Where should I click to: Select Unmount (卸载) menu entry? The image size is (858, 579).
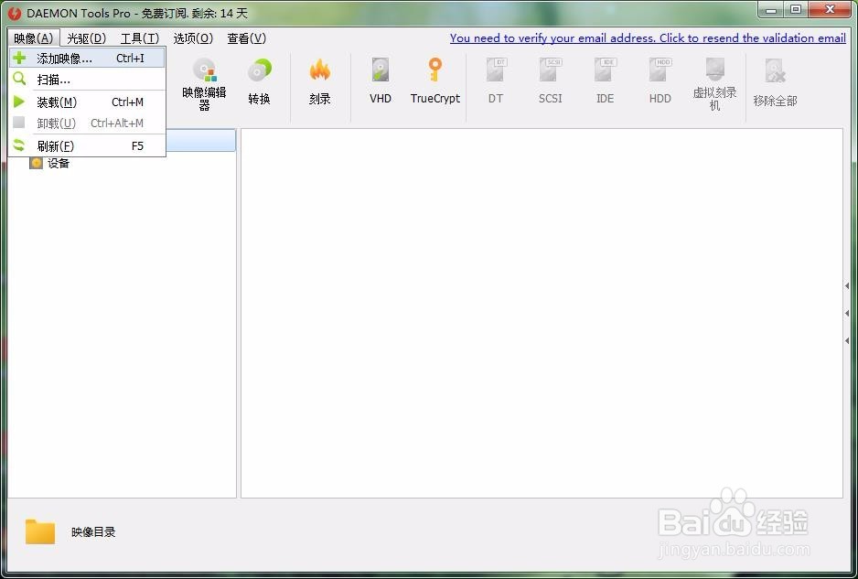click(x=88, y=123)
